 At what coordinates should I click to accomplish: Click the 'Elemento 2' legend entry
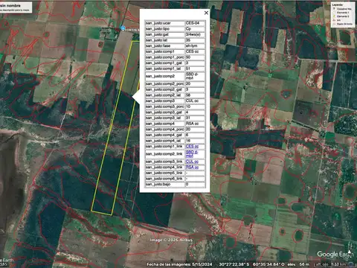point(343,16)
